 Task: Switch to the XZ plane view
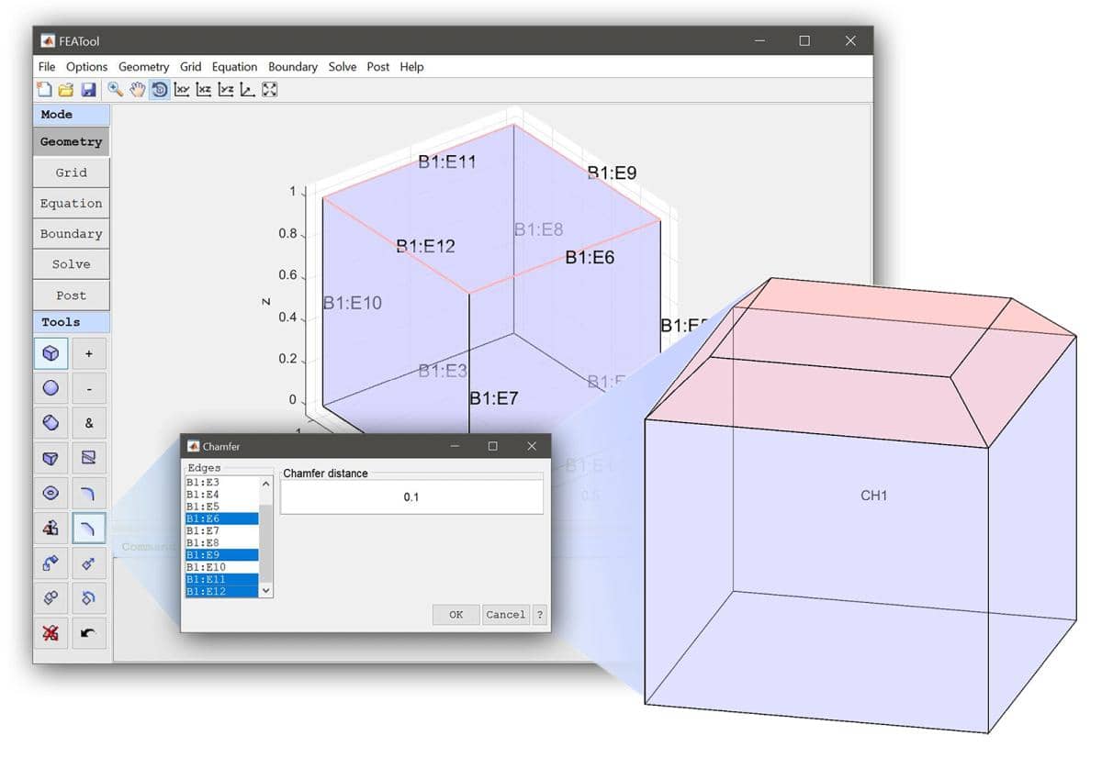click(204, 90)
